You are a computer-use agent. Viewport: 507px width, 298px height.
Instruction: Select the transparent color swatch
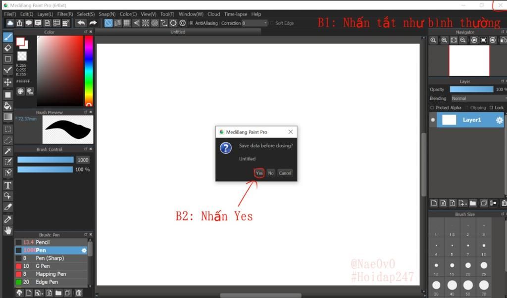point(22,56)
